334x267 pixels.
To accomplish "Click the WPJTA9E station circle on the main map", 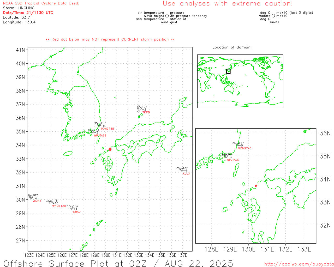I will coord(92,132).
